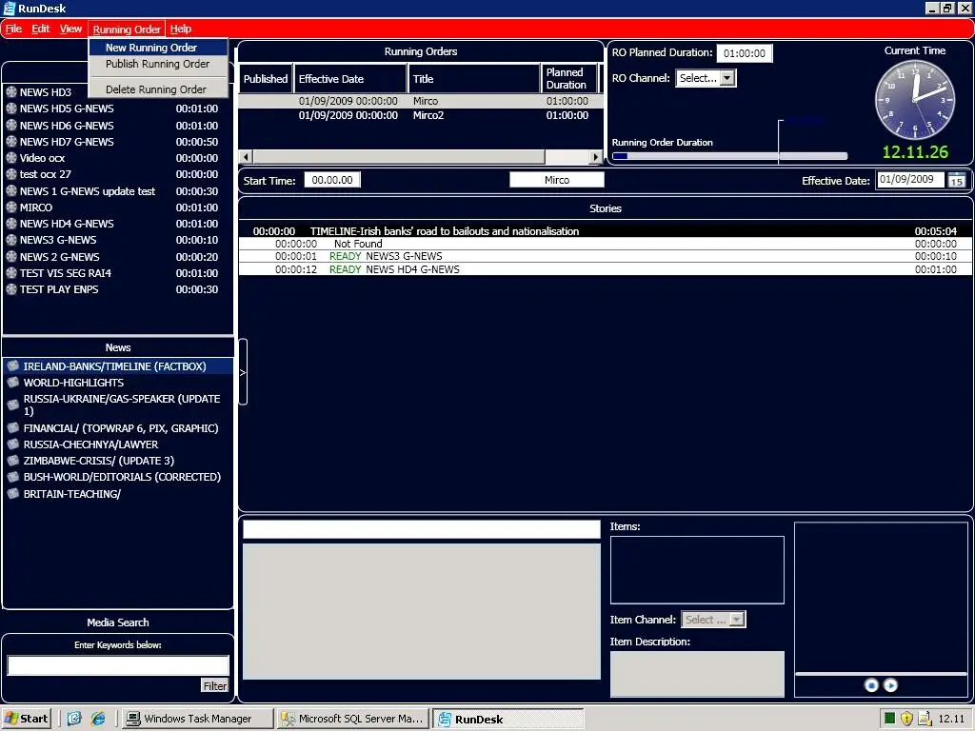This screenshot has height=731, width=975.
Task: Click the security shield icon in system tray
Action: click(x=906, y=719)
